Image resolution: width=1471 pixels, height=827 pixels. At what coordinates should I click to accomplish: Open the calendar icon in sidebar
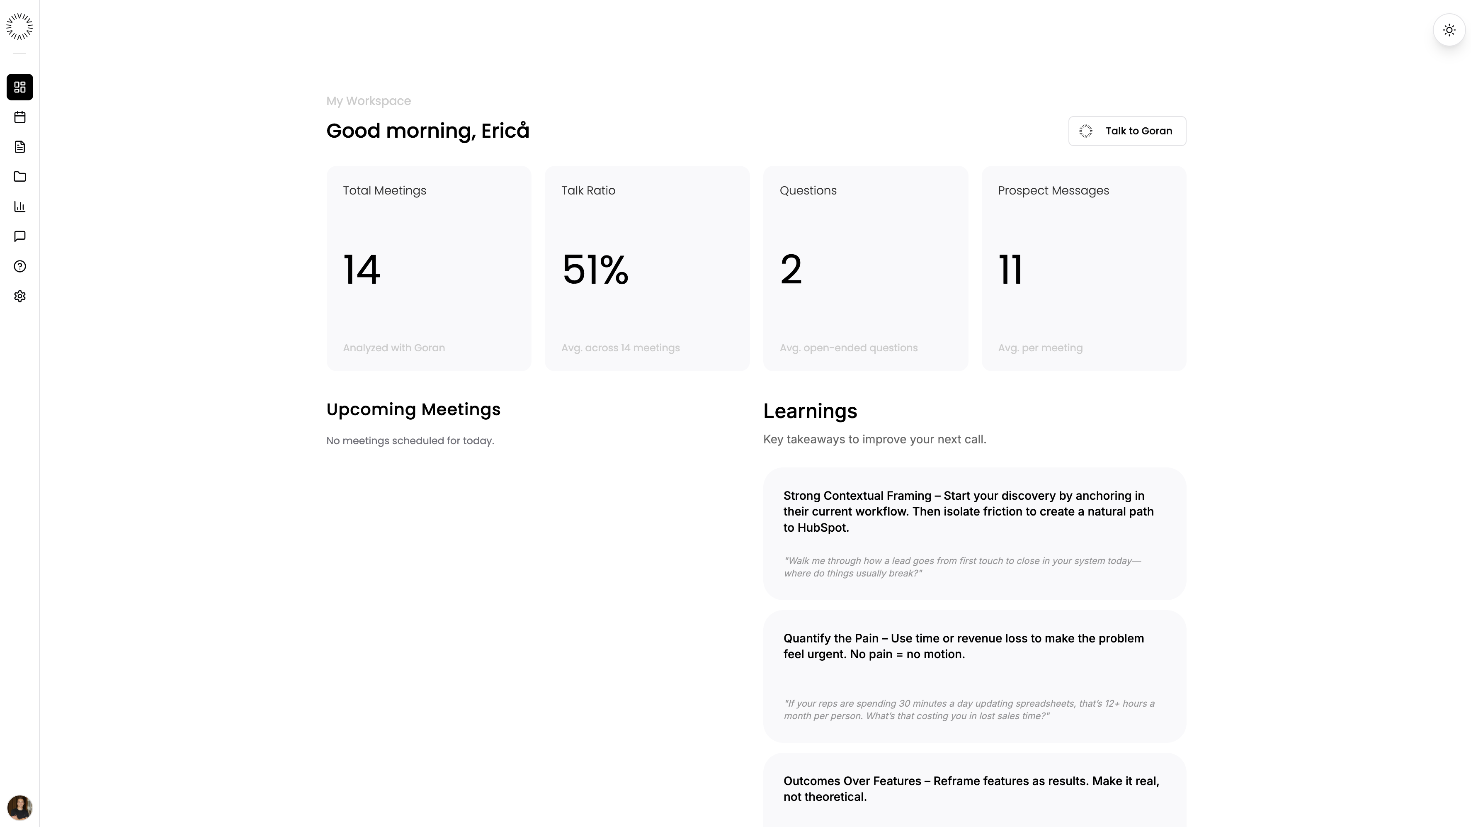click(19, 117)
